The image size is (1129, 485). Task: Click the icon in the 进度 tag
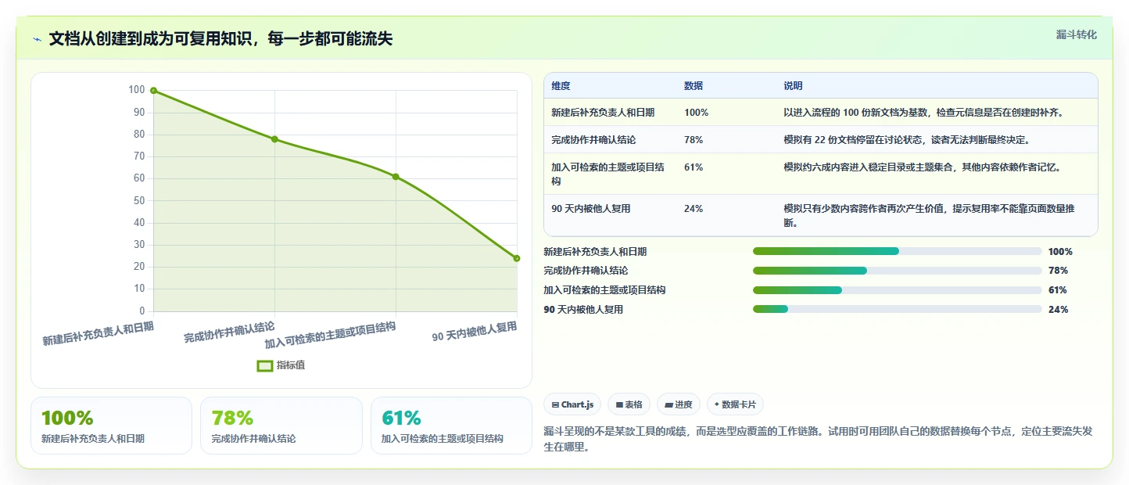668,405
